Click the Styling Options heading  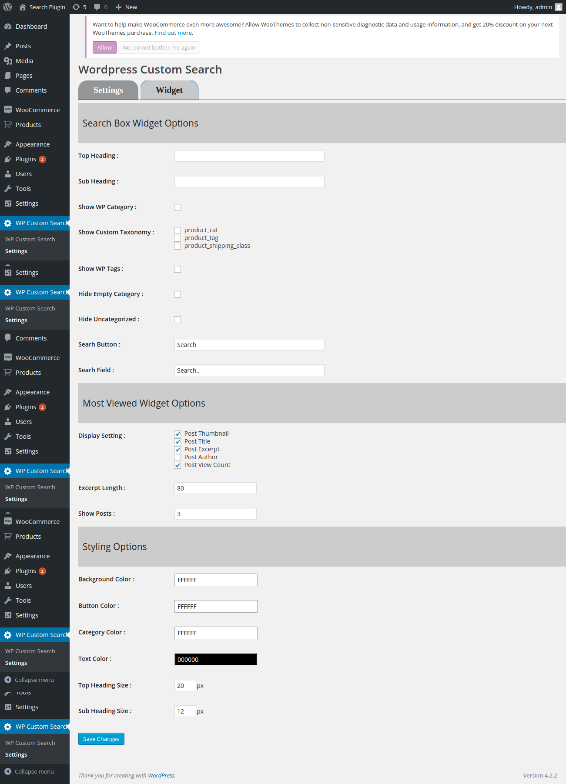click(115, 547)
